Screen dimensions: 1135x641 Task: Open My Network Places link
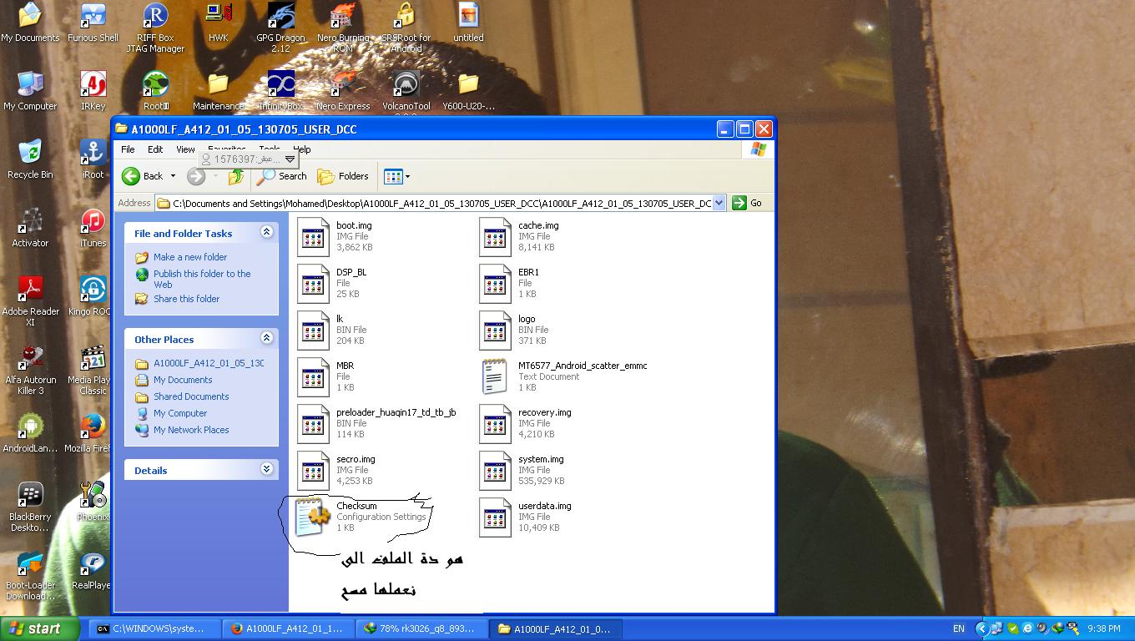(191, 430)
